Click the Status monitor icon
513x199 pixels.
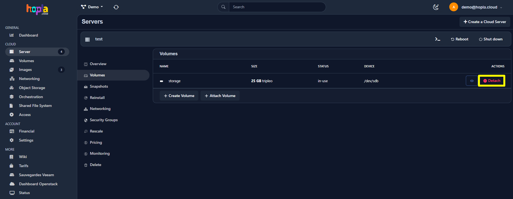point(12,193)
